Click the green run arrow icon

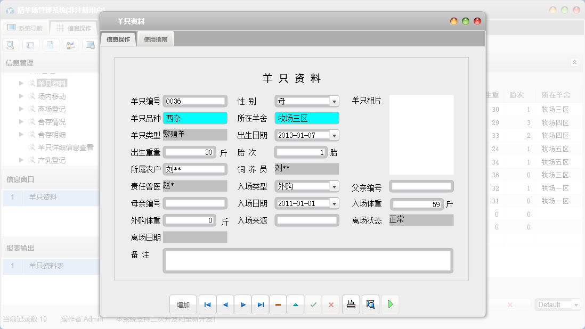(x=389, y=304)
